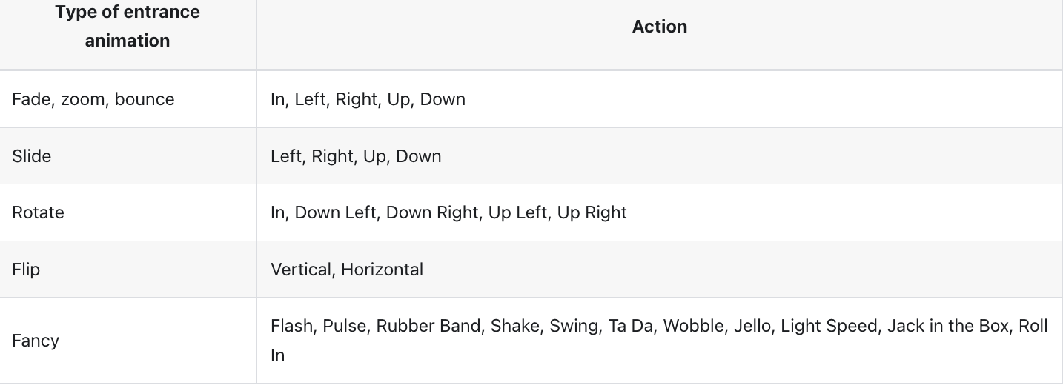
Task: Click 'In, Left, Right, Up, Down' text
Action: click(x=368, y=99)
